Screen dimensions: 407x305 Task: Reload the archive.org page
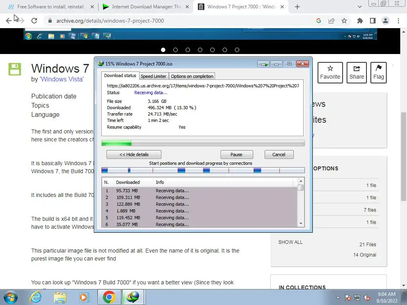click(x=34, y=21)
